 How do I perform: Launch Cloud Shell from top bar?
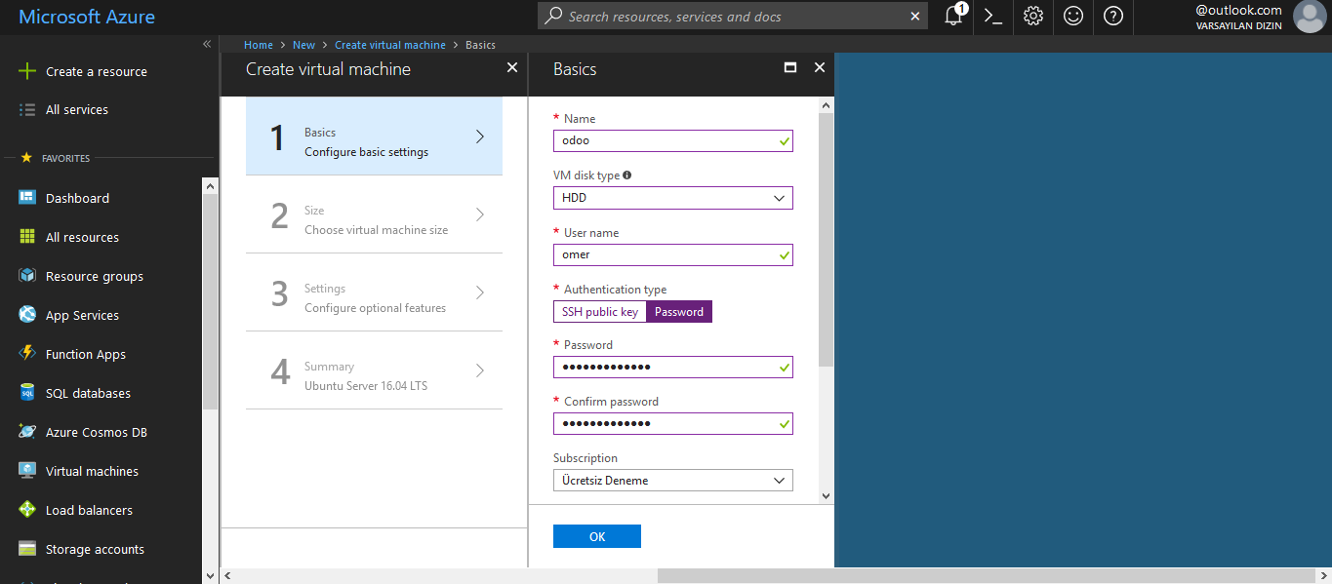993,16
